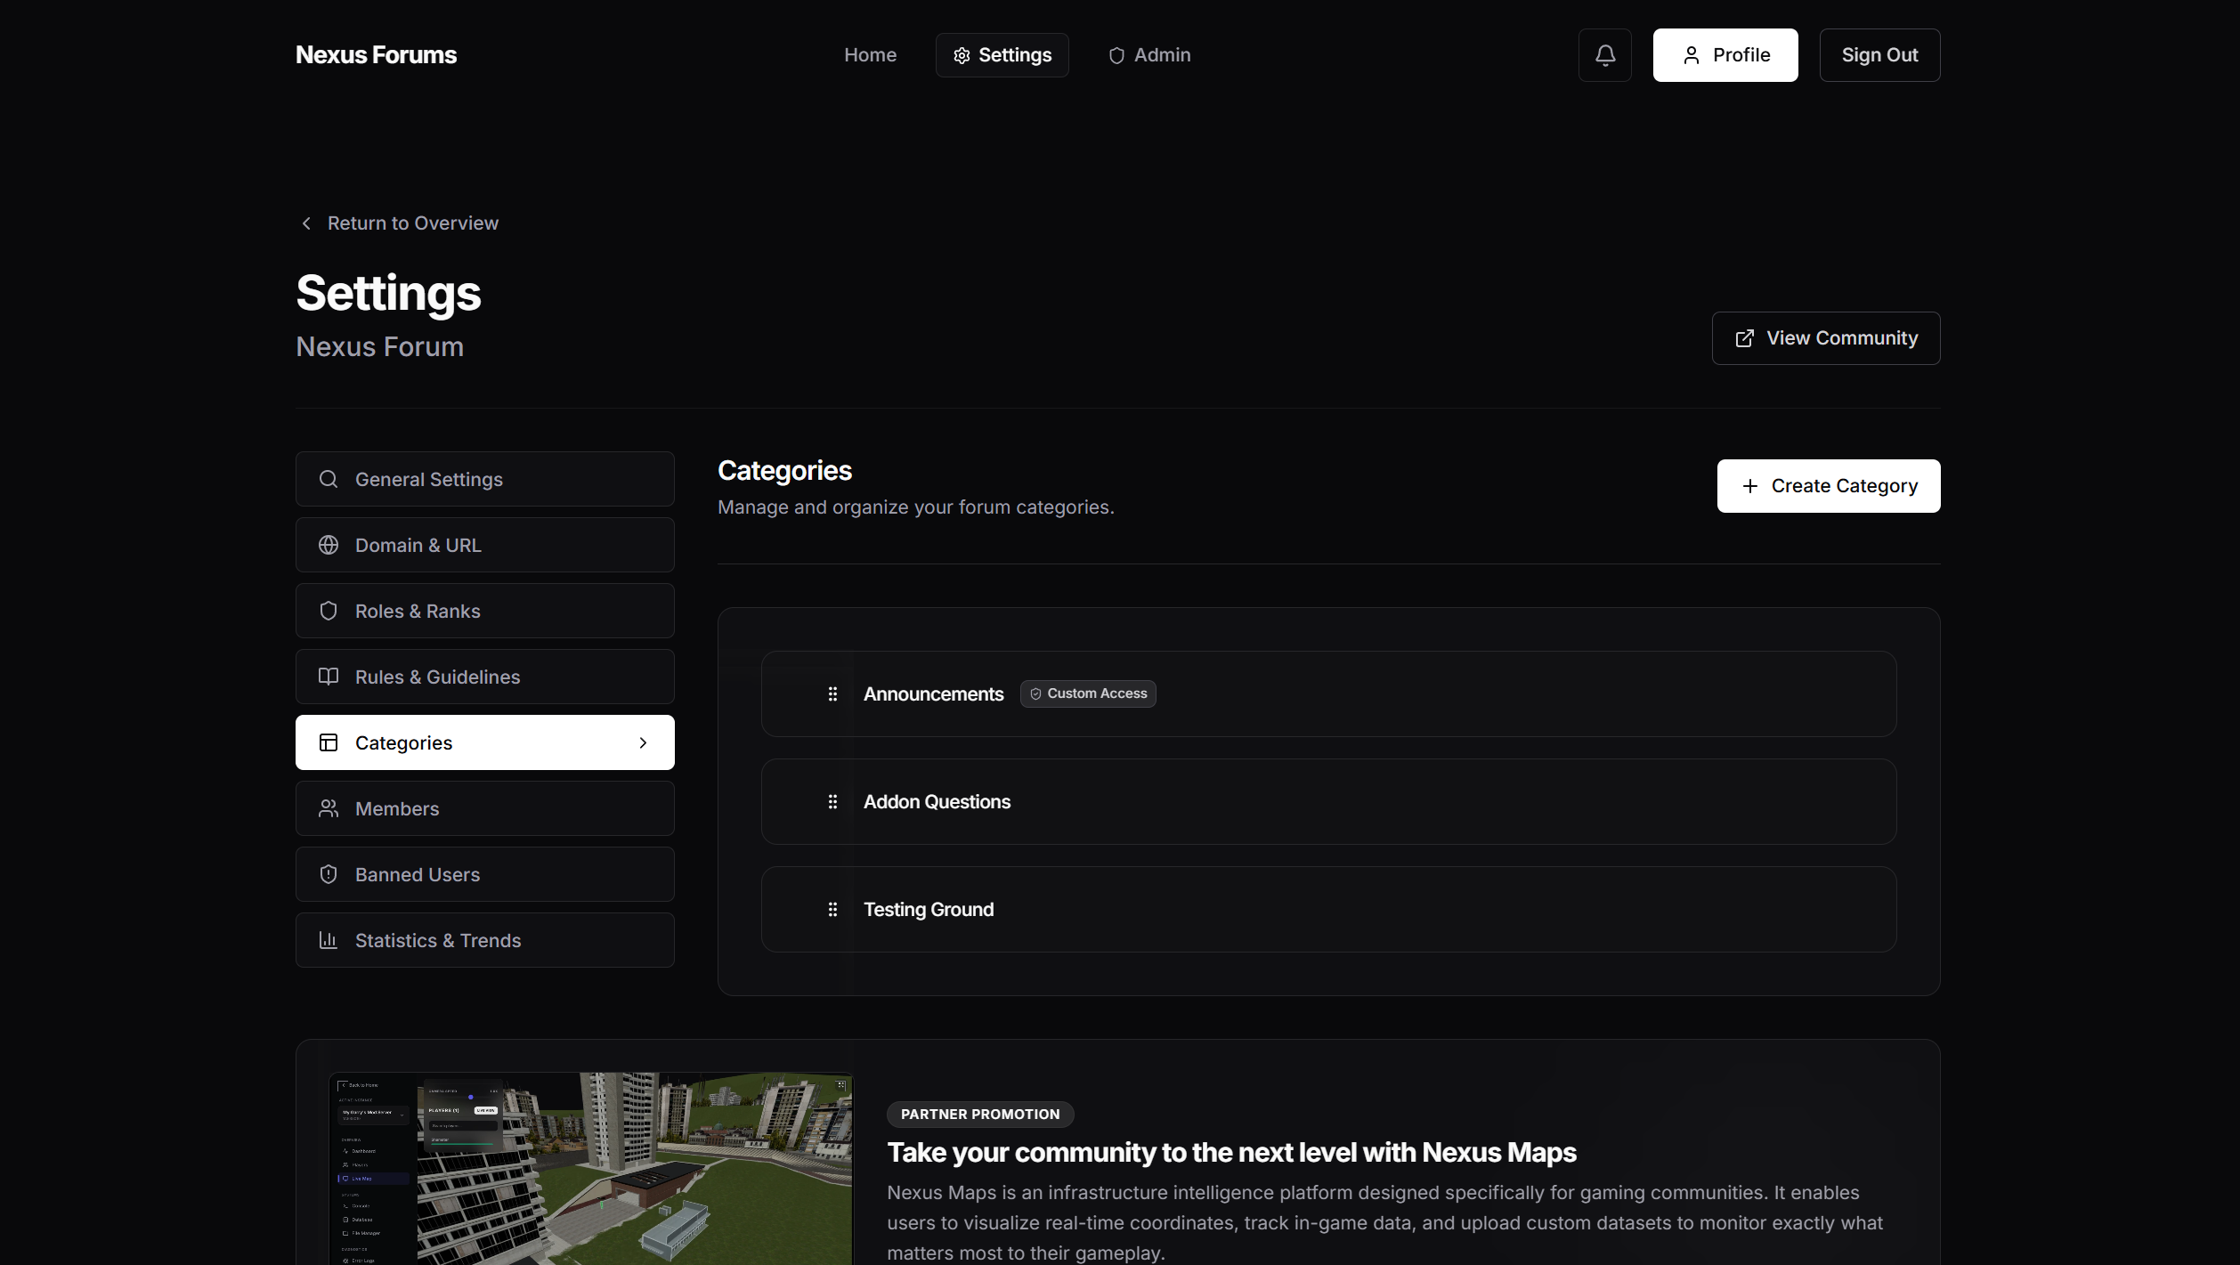Click the Profile button
Viewport: 2240px width, 1265px height.
1725,55
